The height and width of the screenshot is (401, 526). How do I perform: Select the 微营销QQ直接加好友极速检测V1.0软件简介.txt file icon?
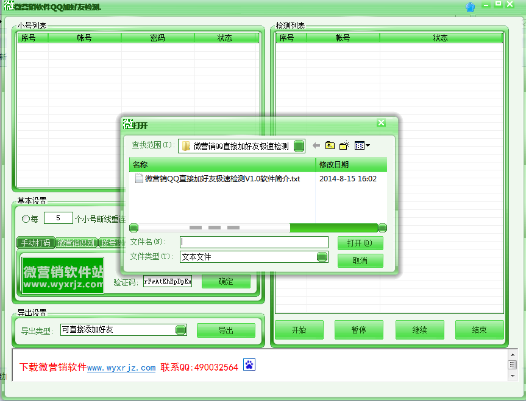(x=139, y=178)
